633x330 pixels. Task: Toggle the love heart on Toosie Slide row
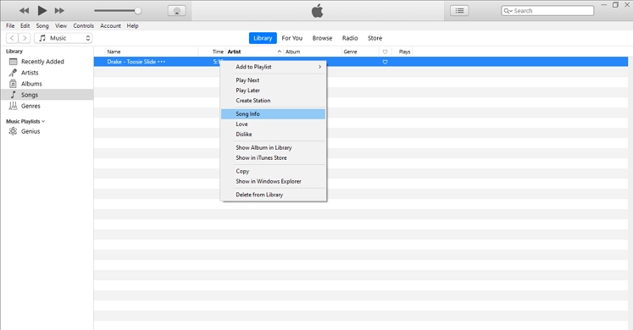pyautogui.click(x=385, y=62)
